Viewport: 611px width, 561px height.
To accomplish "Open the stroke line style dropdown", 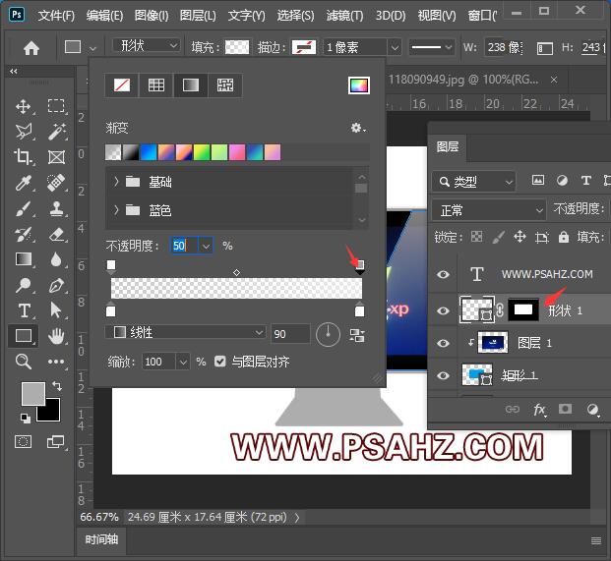I will pyautogui.click(x=431, y=47).
